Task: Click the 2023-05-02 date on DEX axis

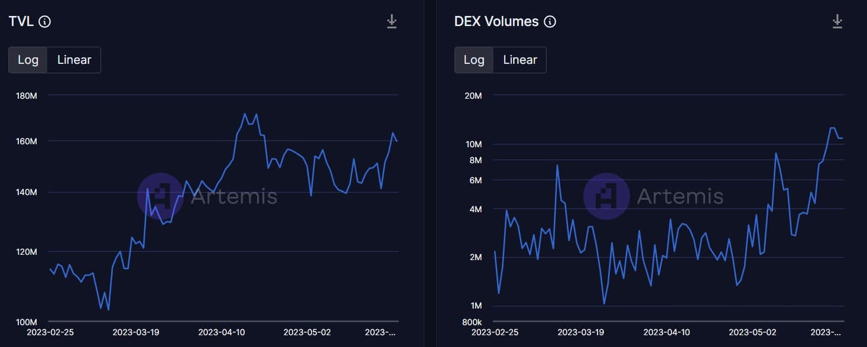Action: pyautogui.click(x=752, y=332)
